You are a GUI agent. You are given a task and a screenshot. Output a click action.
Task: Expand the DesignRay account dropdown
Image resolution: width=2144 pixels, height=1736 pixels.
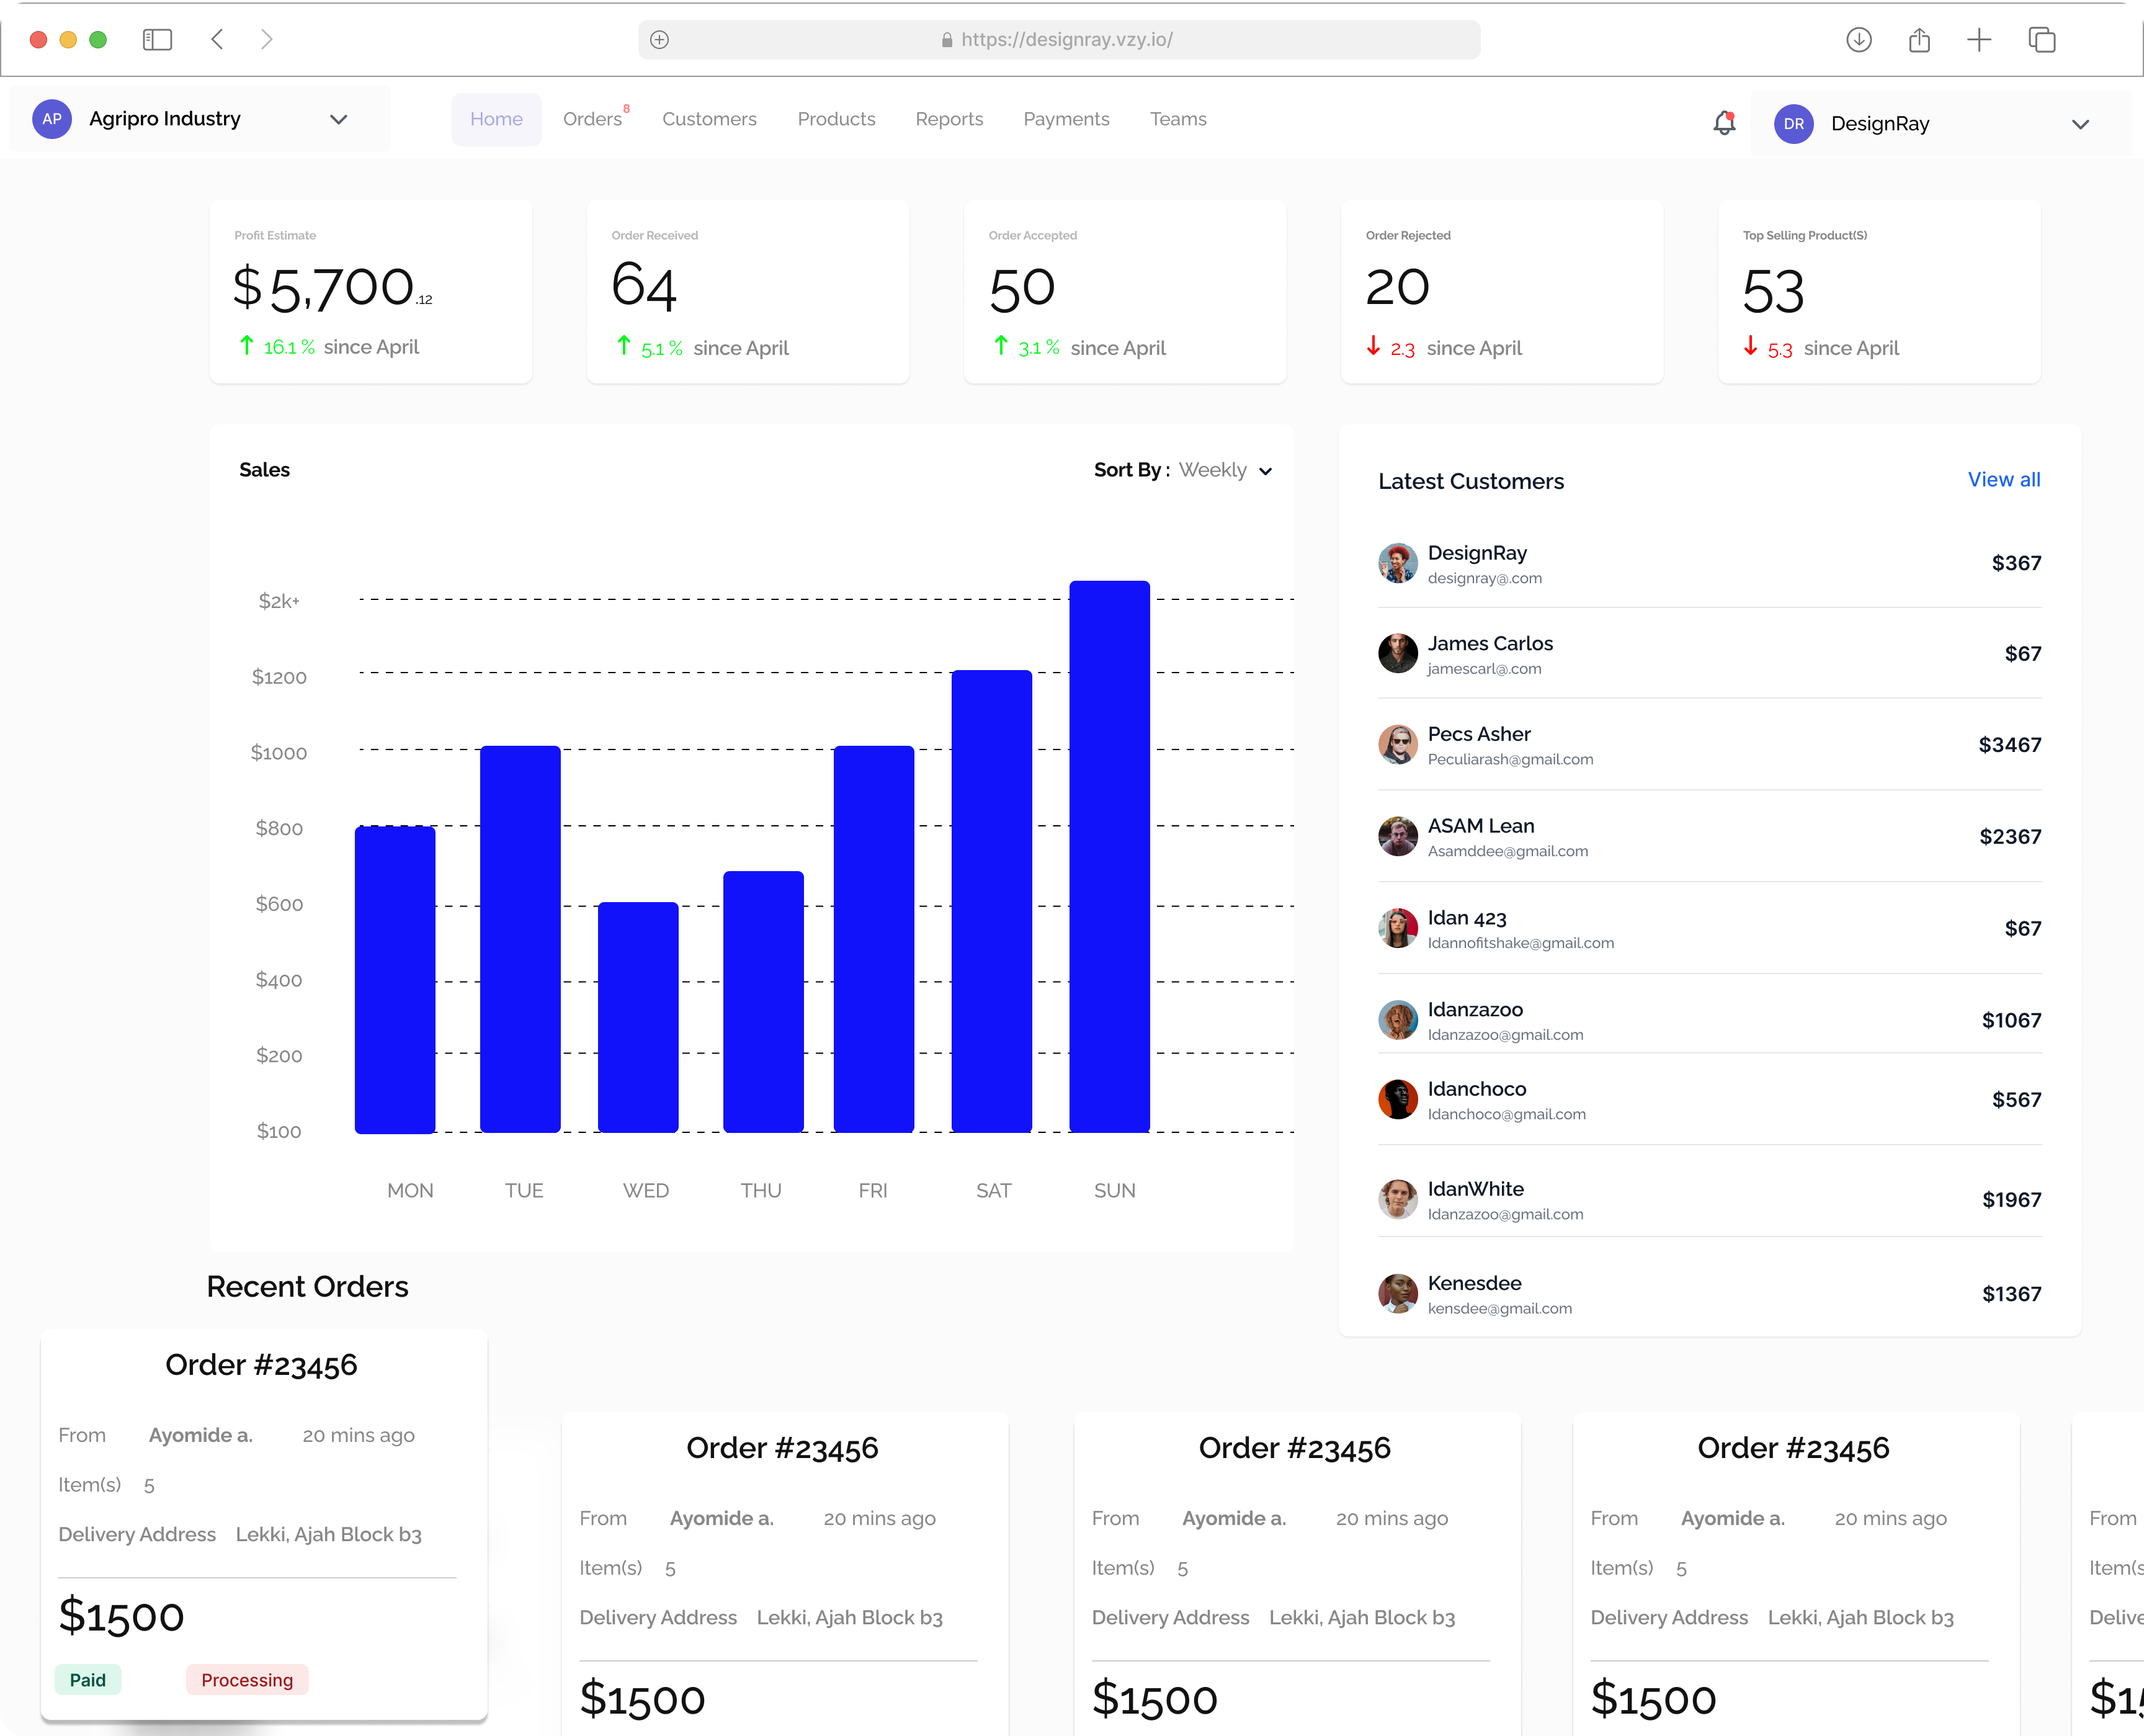2081,124
